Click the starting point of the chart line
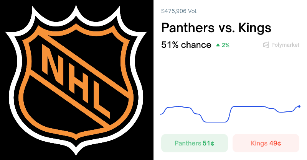 click(x=160, y=114)
